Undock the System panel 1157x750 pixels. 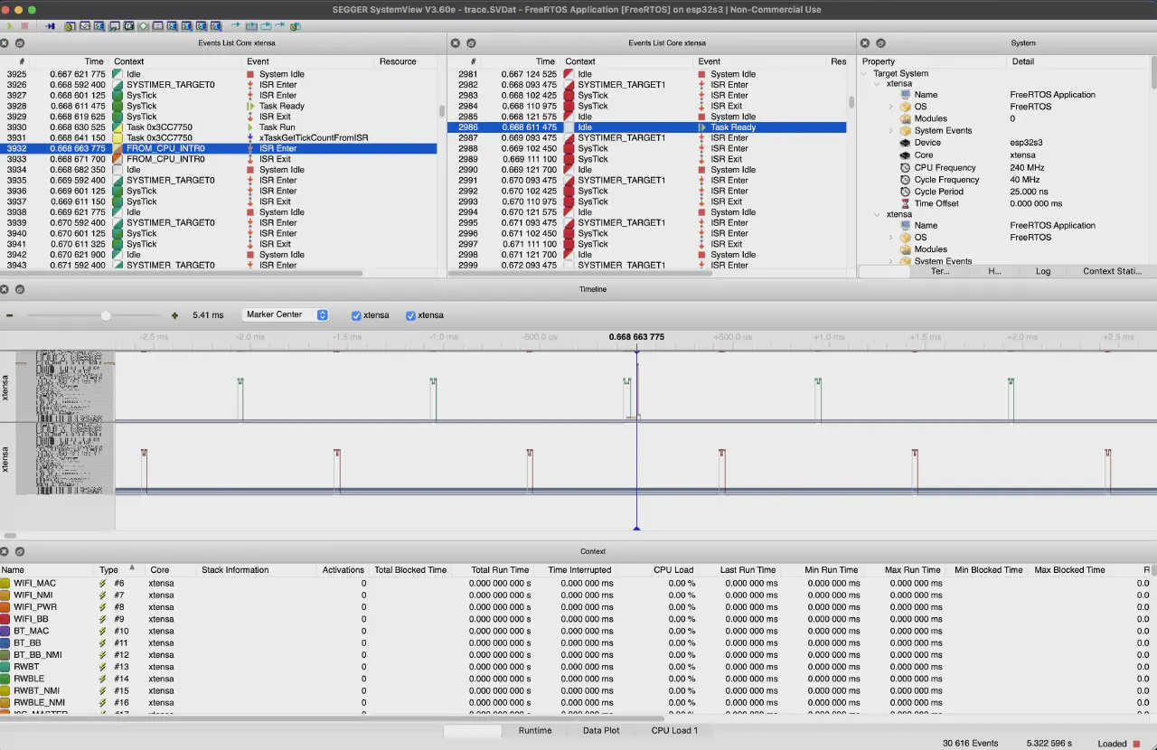880,43
